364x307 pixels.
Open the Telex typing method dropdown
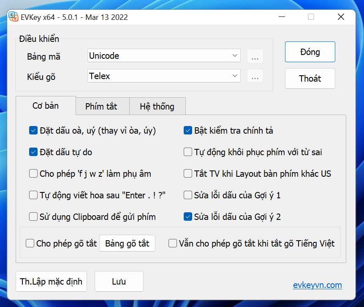tap(164, 76)
